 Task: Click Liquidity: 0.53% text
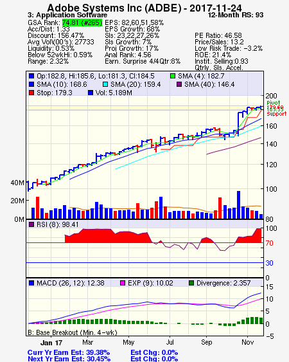[51, 48]
